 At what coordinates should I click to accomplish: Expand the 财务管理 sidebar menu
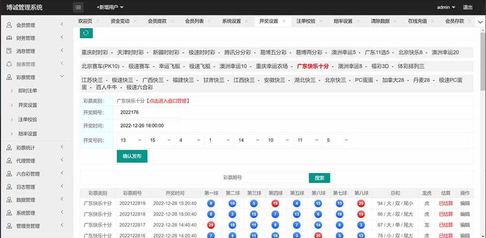[x=62, y=37]
